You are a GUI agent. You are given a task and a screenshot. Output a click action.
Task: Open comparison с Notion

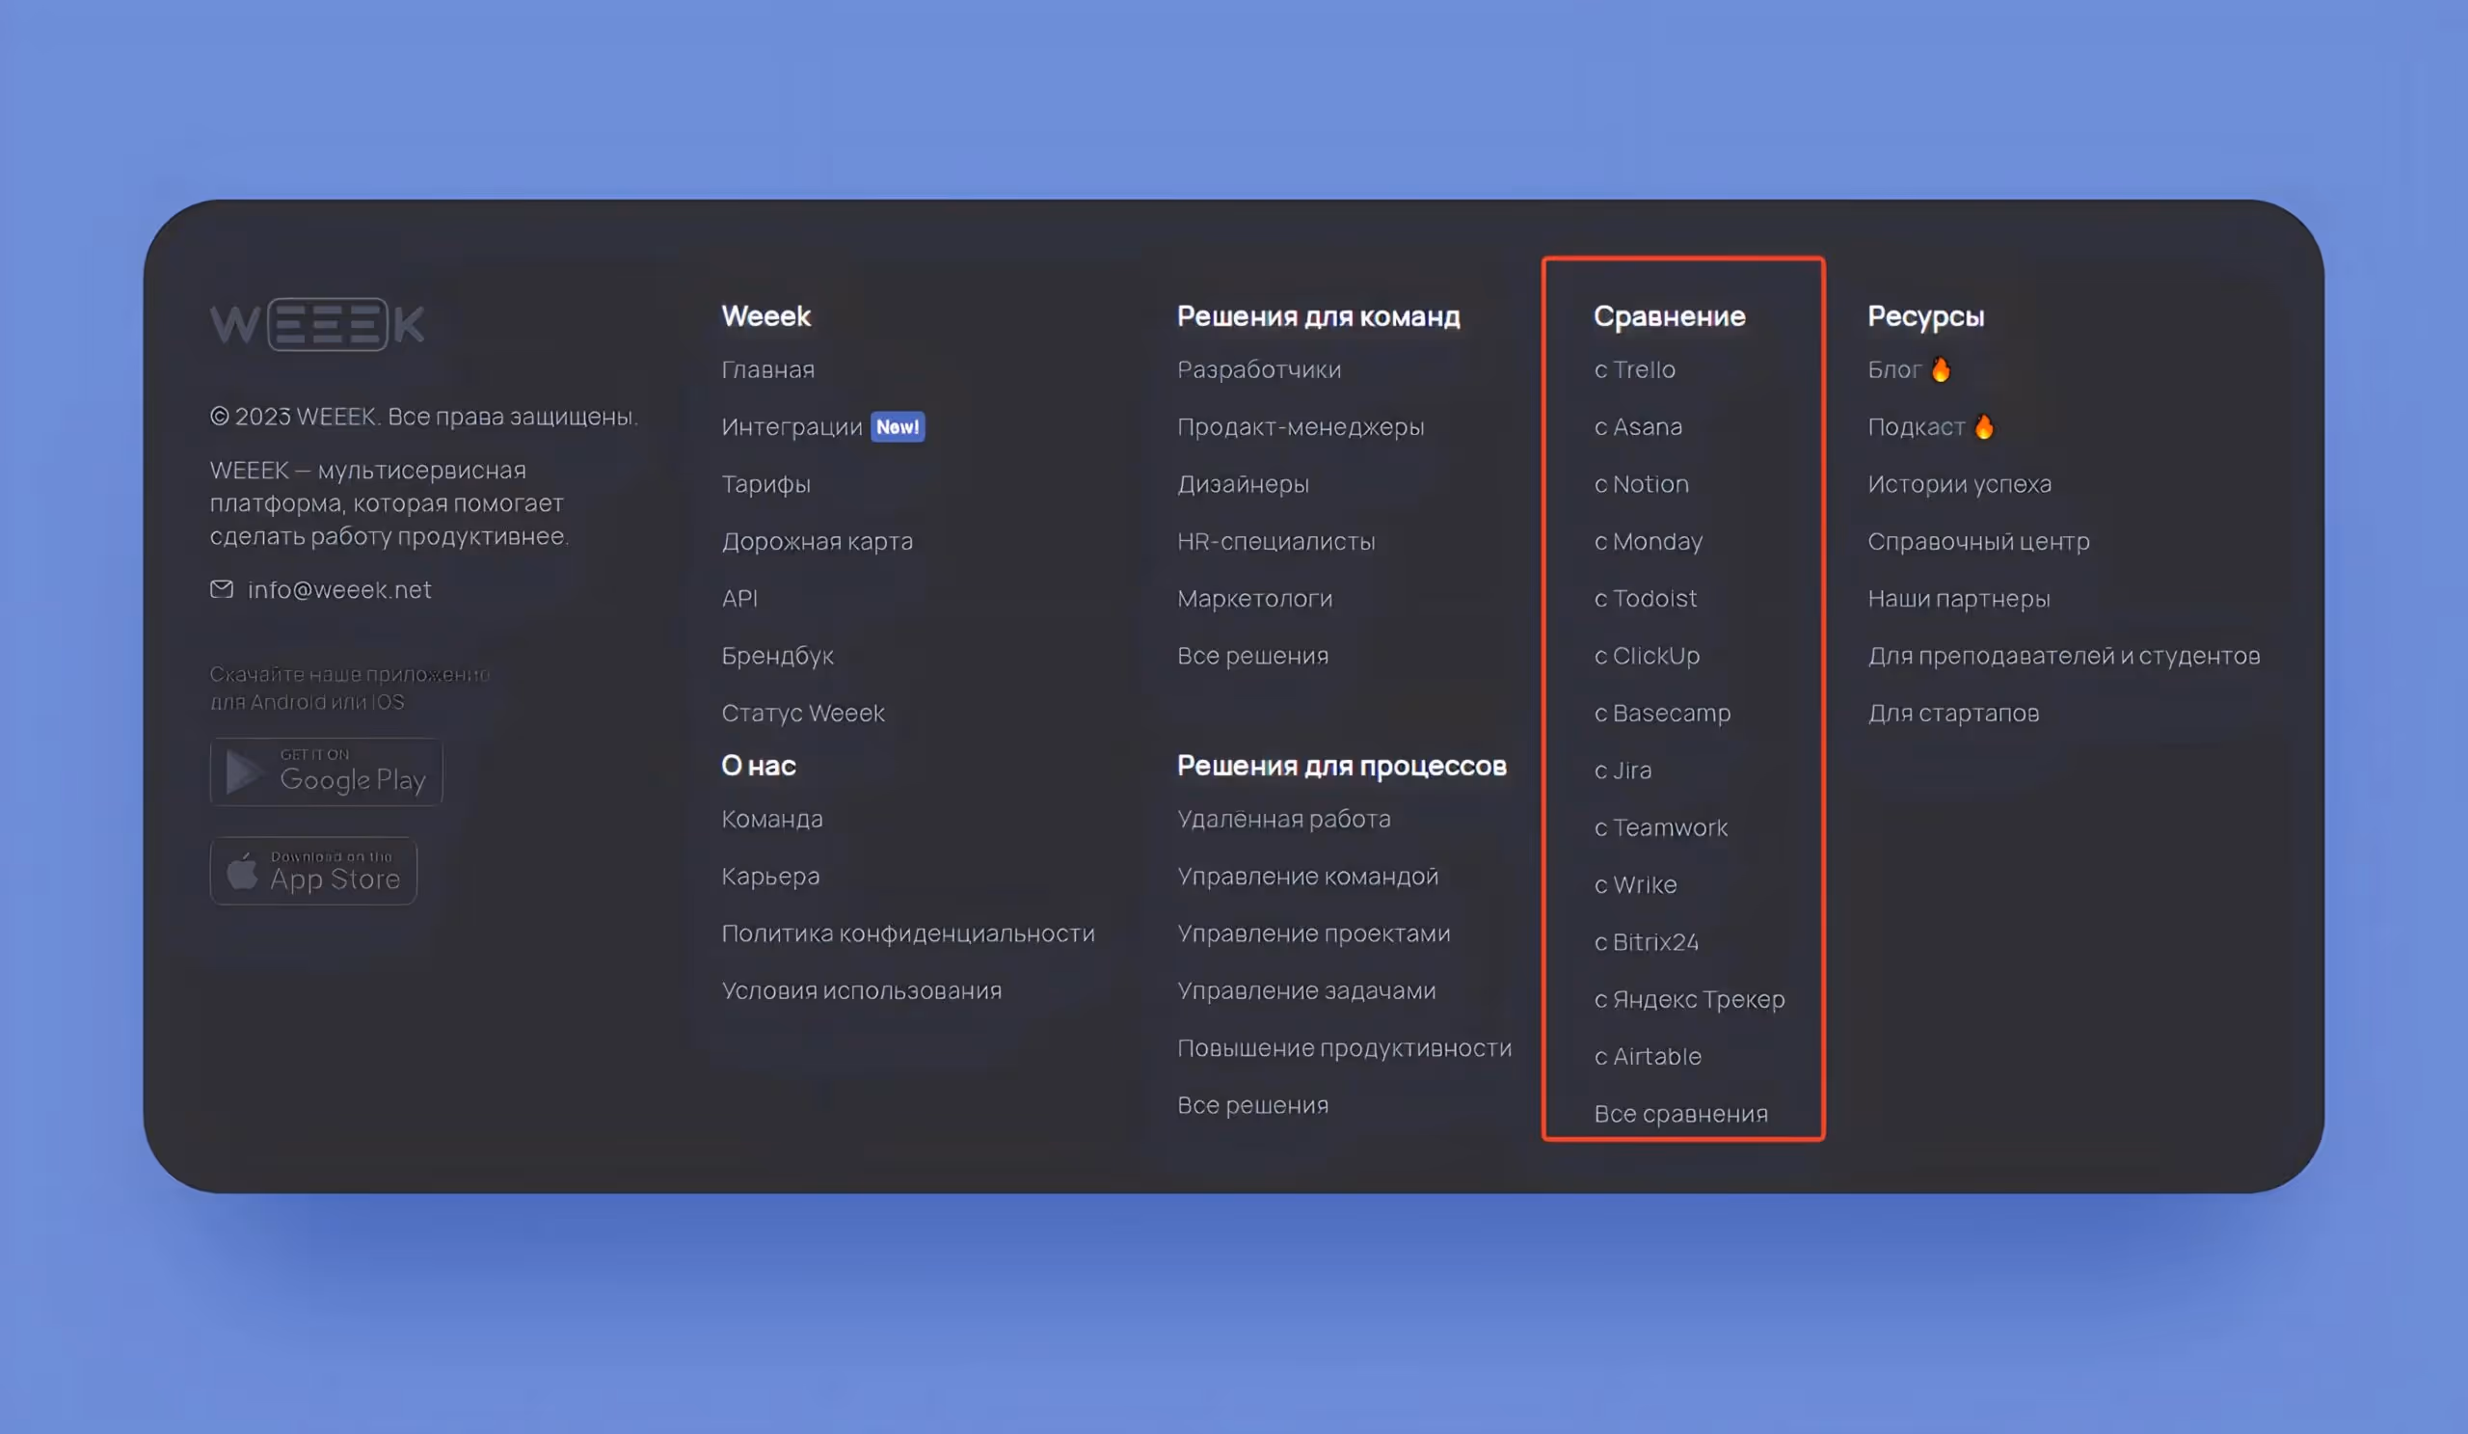pyautogui.click(x=1642, y=484)
